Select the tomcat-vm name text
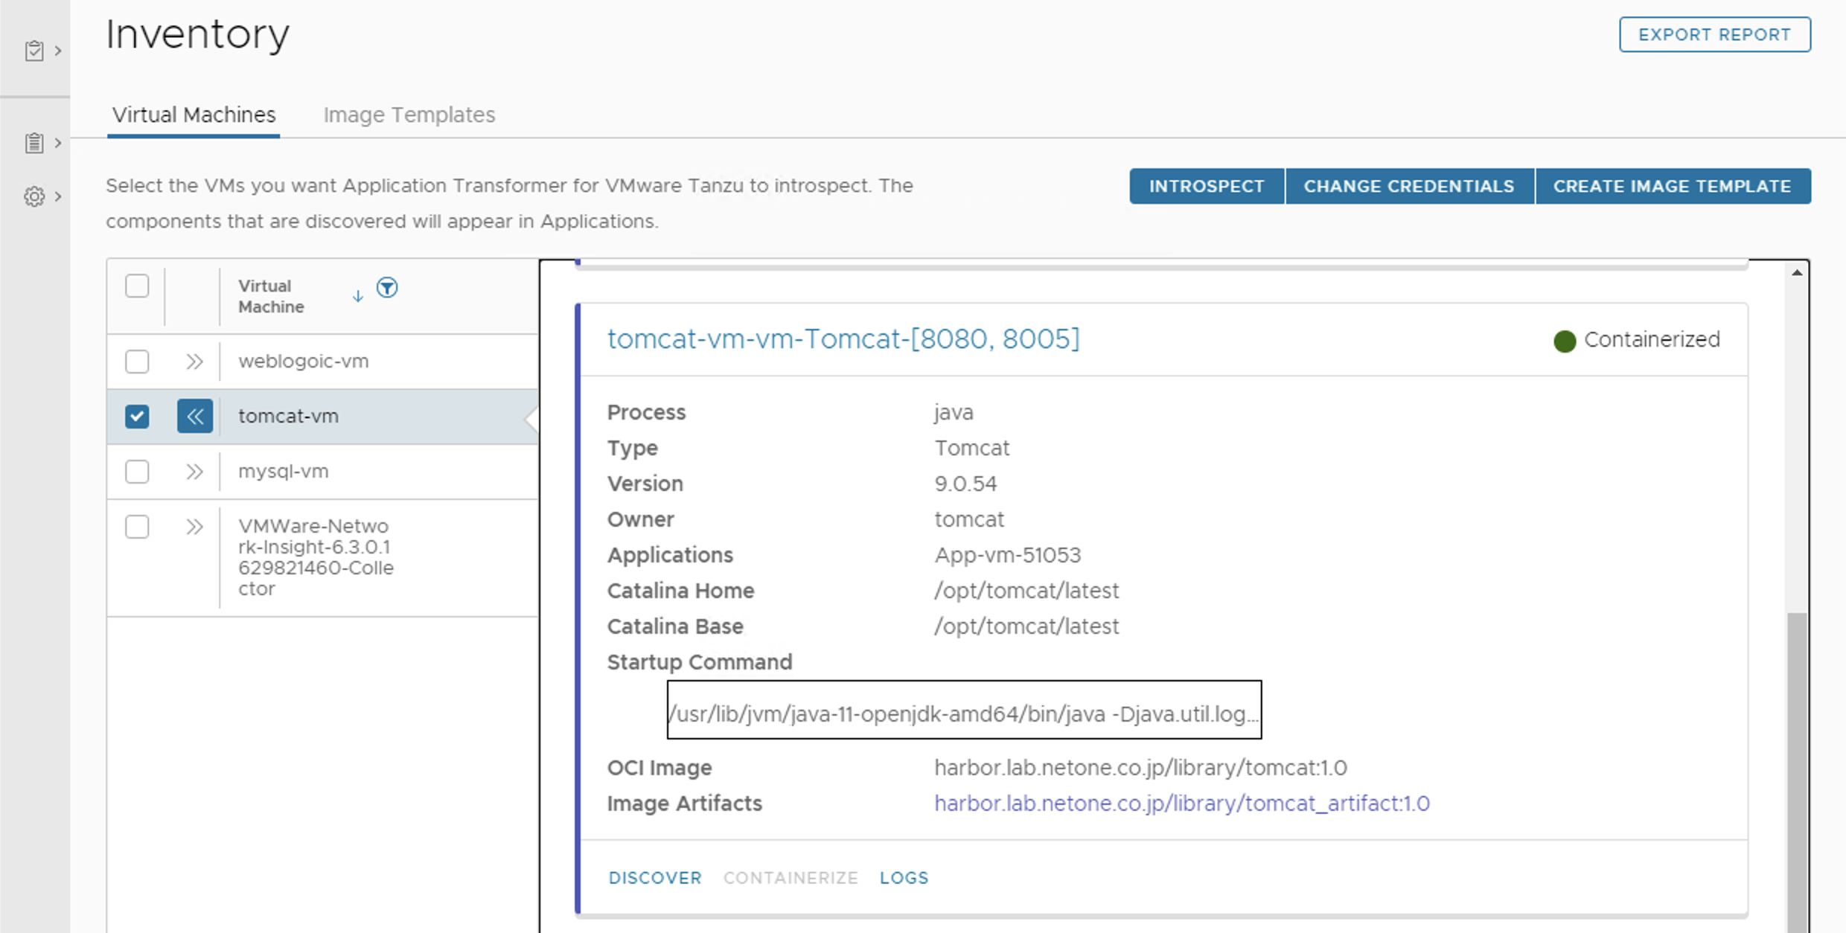This screenshot has height=933, width=1846. coord(288,416)
